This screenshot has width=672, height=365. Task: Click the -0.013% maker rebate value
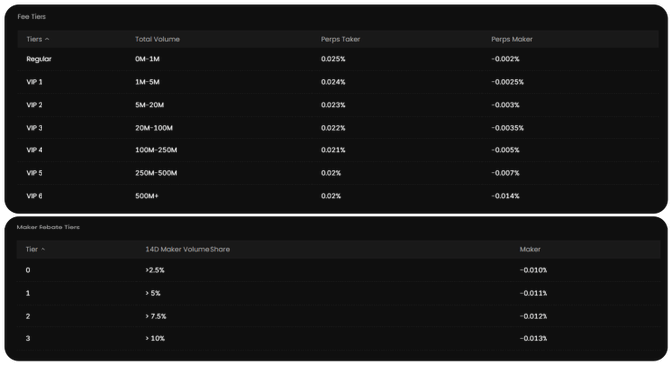point(534,339)
